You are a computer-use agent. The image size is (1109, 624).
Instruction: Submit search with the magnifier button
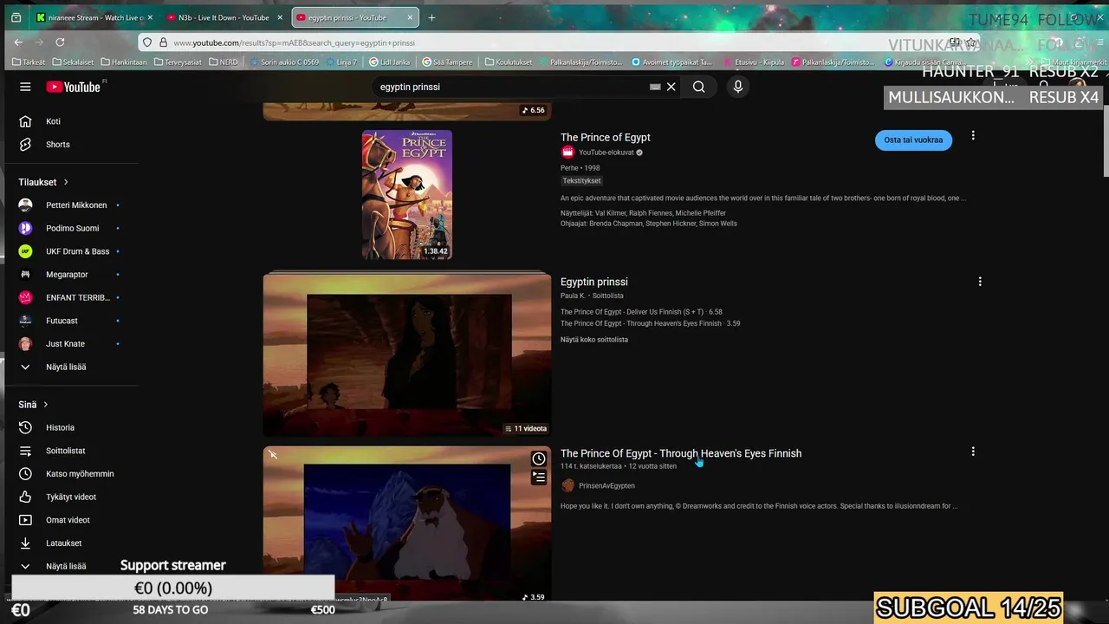(x=698, y=87)
